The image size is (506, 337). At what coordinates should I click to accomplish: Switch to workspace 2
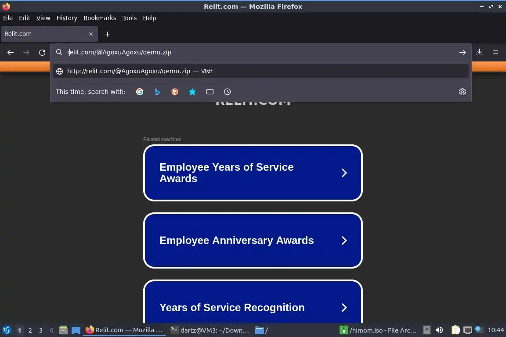(30, 330)
